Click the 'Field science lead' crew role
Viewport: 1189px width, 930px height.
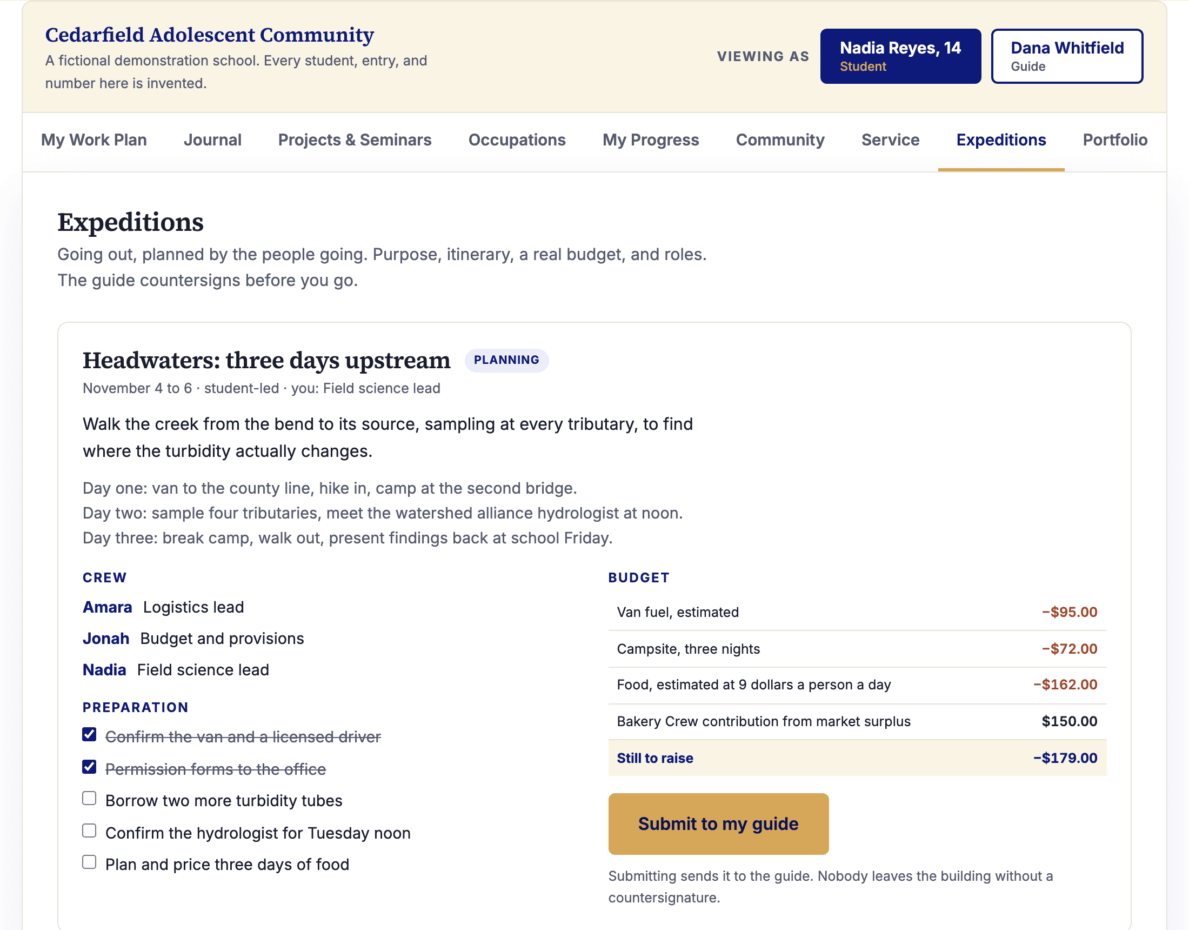point(203,670)
